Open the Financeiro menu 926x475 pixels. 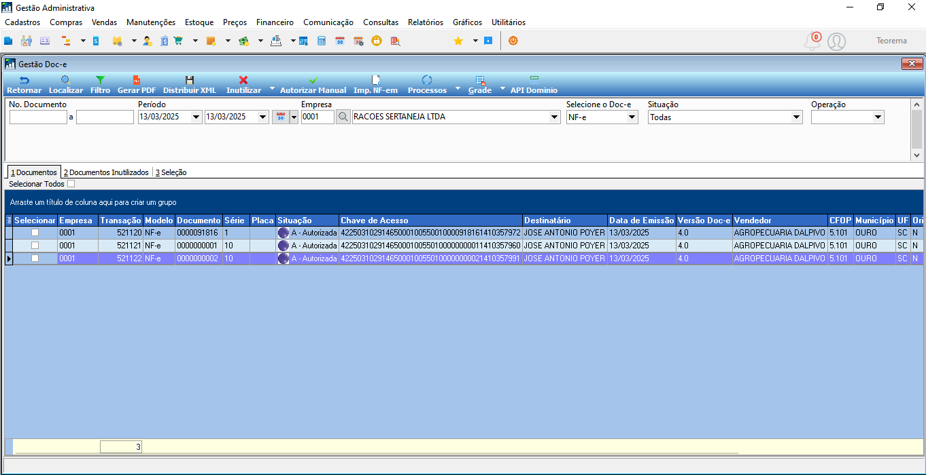click(x=275, y=22)
